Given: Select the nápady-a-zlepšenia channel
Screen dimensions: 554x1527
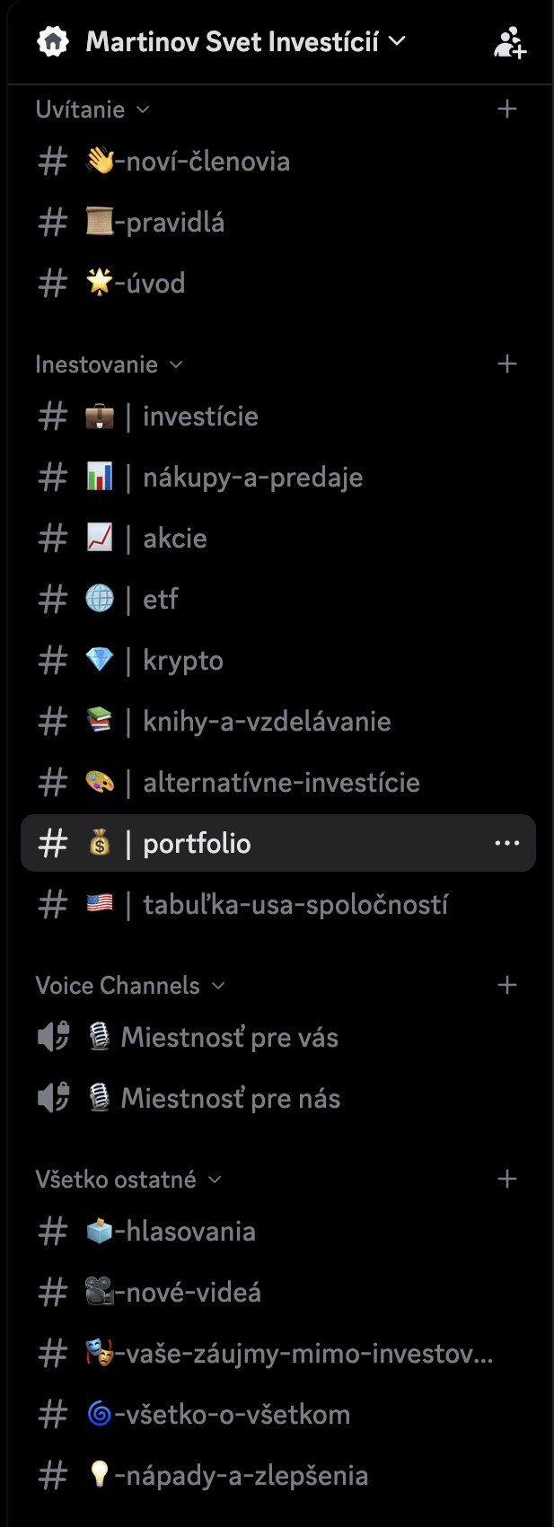Looking at the screenshot, I should pyautogui.click(x=247, y=1476).
